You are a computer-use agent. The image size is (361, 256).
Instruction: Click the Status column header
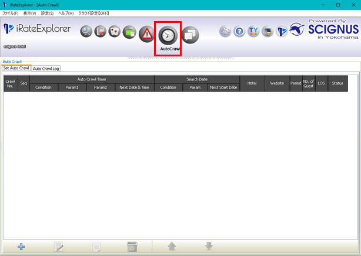[337, 83]
